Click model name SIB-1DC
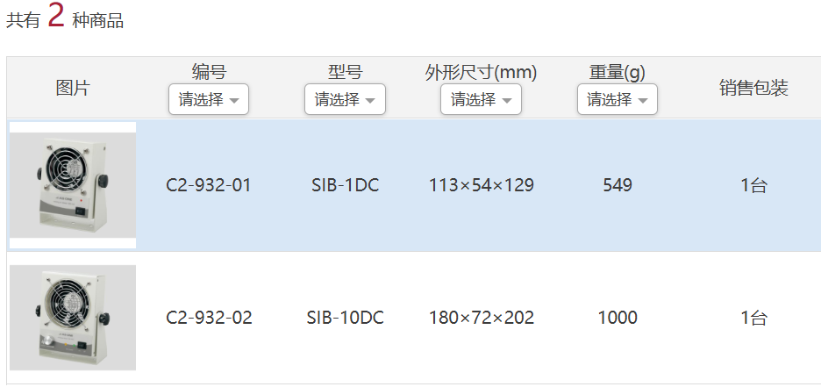The width and height of the screenshot is (821, 387). (x=345, y=185)
